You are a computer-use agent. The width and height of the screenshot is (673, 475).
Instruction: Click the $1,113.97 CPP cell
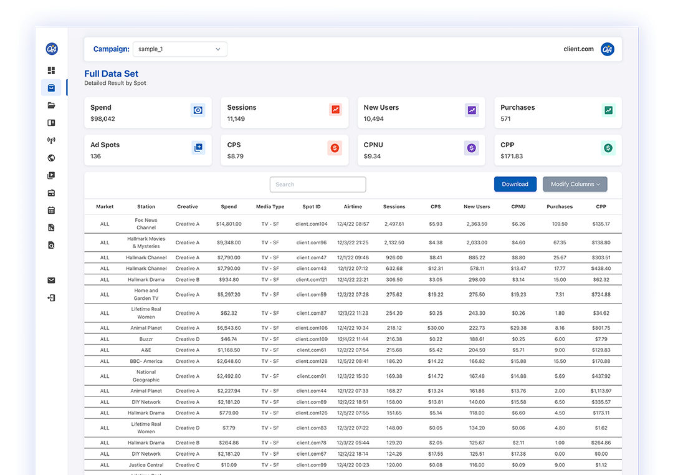[601, 391]
